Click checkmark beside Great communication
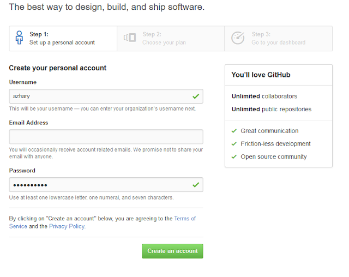This screenshot has height=277, width=349. pyautogui.click(x=234, y=131)
